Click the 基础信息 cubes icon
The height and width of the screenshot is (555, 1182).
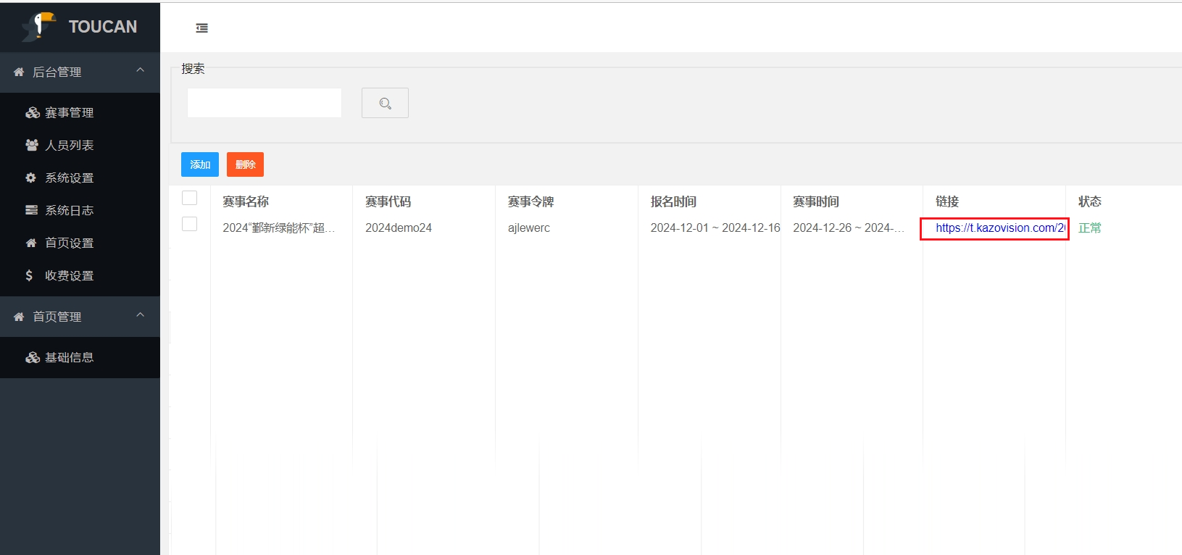(33, 358)
